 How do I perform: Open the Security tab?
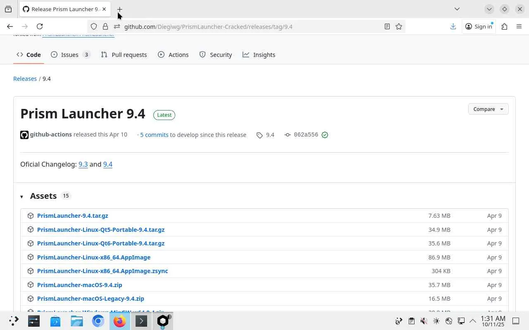coord(216,55)
